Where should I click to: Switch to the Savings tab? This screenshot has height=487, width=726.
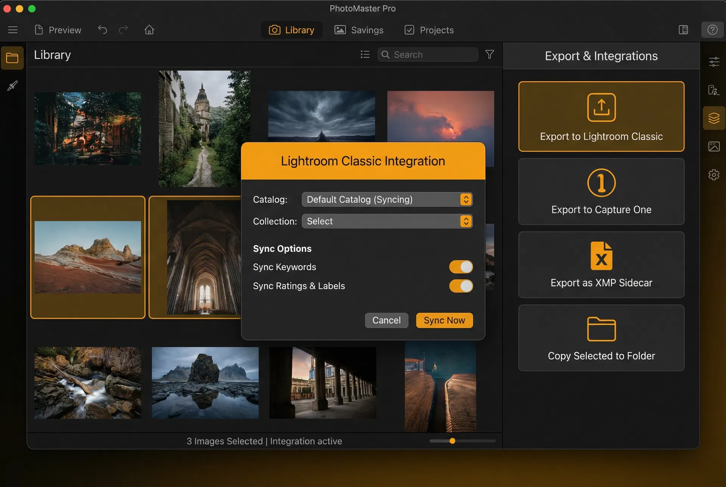click(359, 30)
